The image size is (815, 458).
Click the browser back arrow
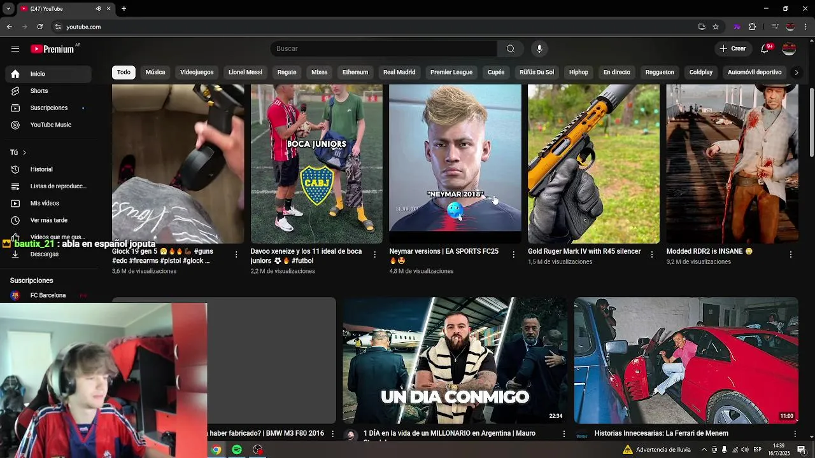9,27
